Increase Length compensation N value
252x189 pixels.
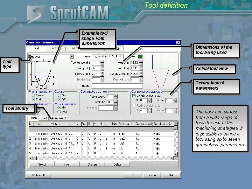tap(149, 99)
